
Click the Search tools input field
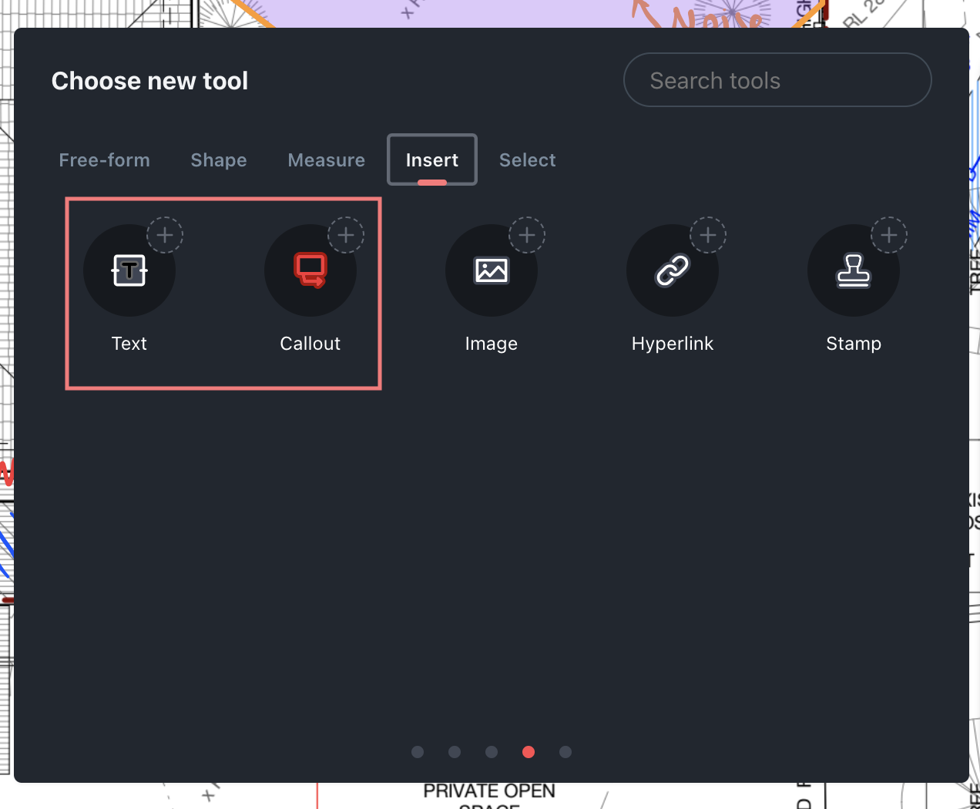(x=777, y=79)
